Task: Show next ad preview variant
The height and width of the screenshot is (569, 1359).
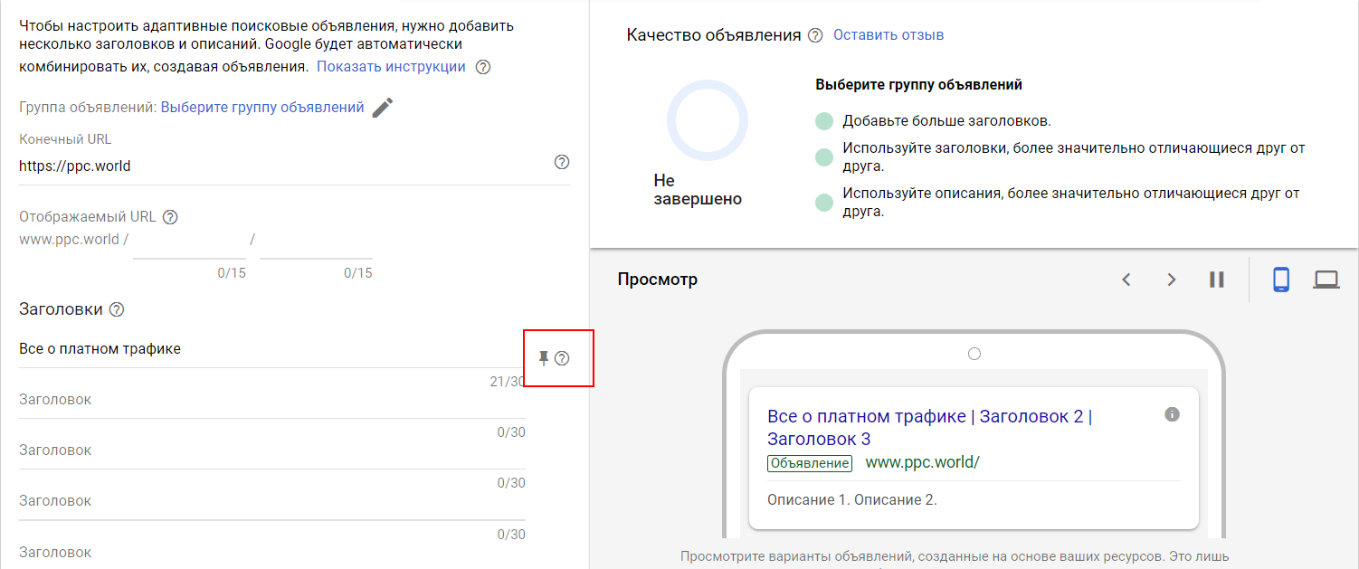Action: [x=1171, y=280]
